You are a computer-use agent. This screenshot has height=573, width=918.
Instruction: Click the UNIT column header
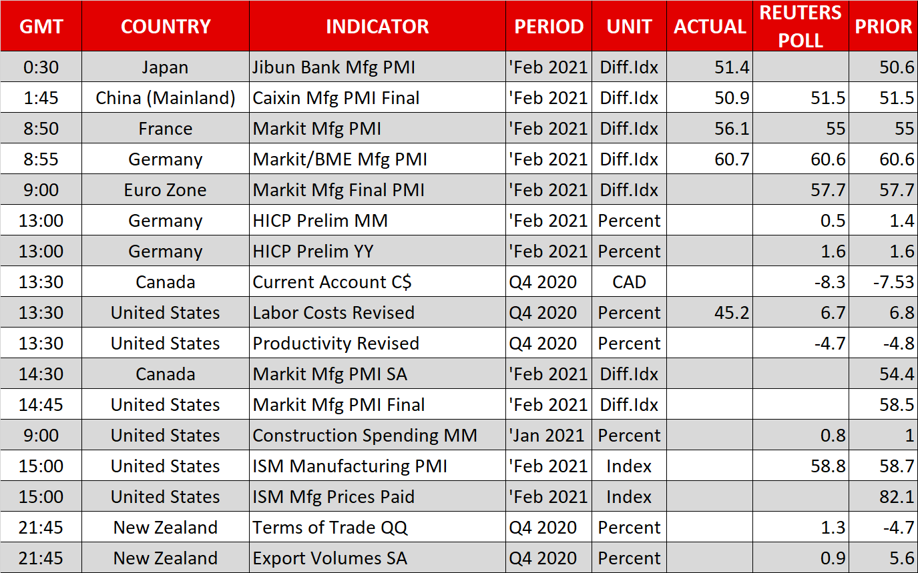click(629, 27)
